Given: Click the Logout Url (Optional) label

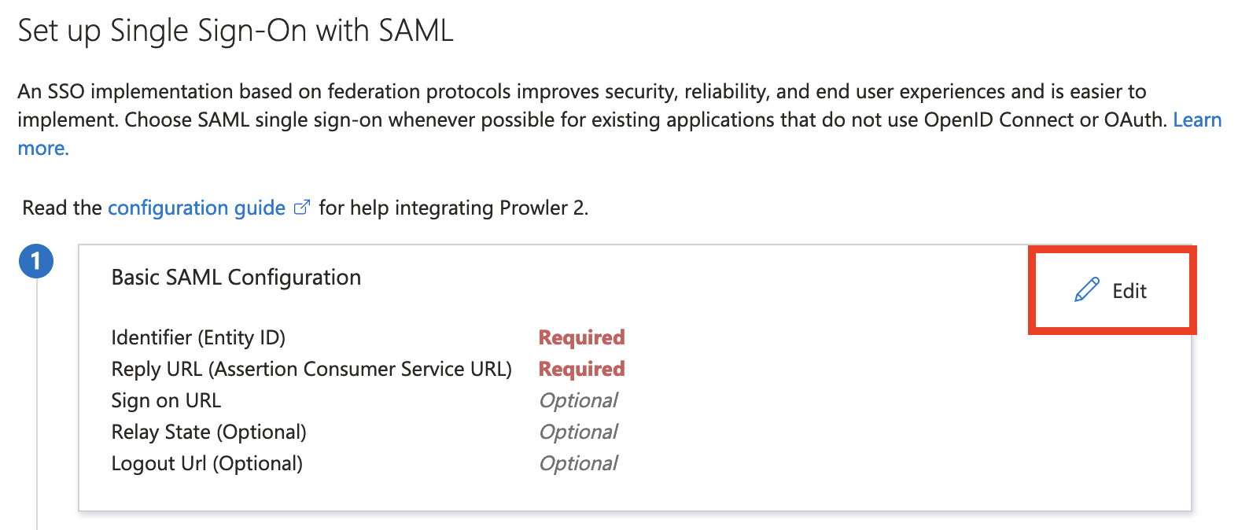Looking at the screenshot, I should point(207,463).
